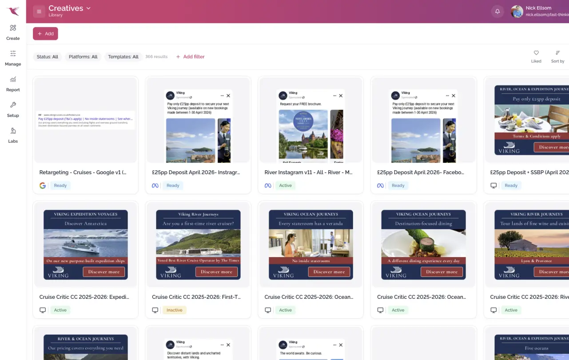Open Retargeting - Cruises - Google v1 thumbnail
569x360 pixels.
85,120
